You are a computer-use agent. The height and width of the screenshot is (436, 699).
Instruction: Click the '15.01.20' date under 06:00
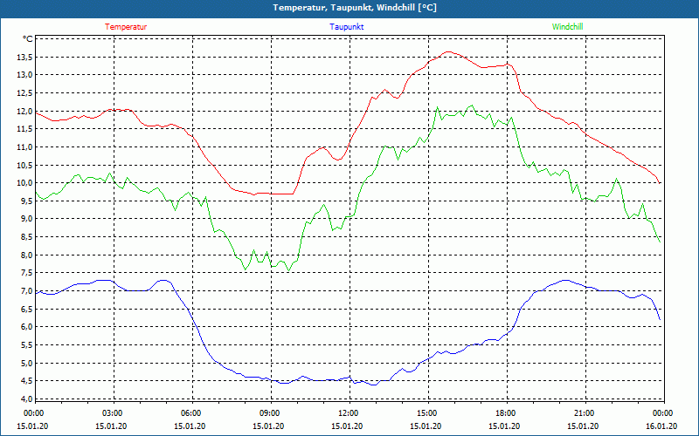(x=190, y=426)
